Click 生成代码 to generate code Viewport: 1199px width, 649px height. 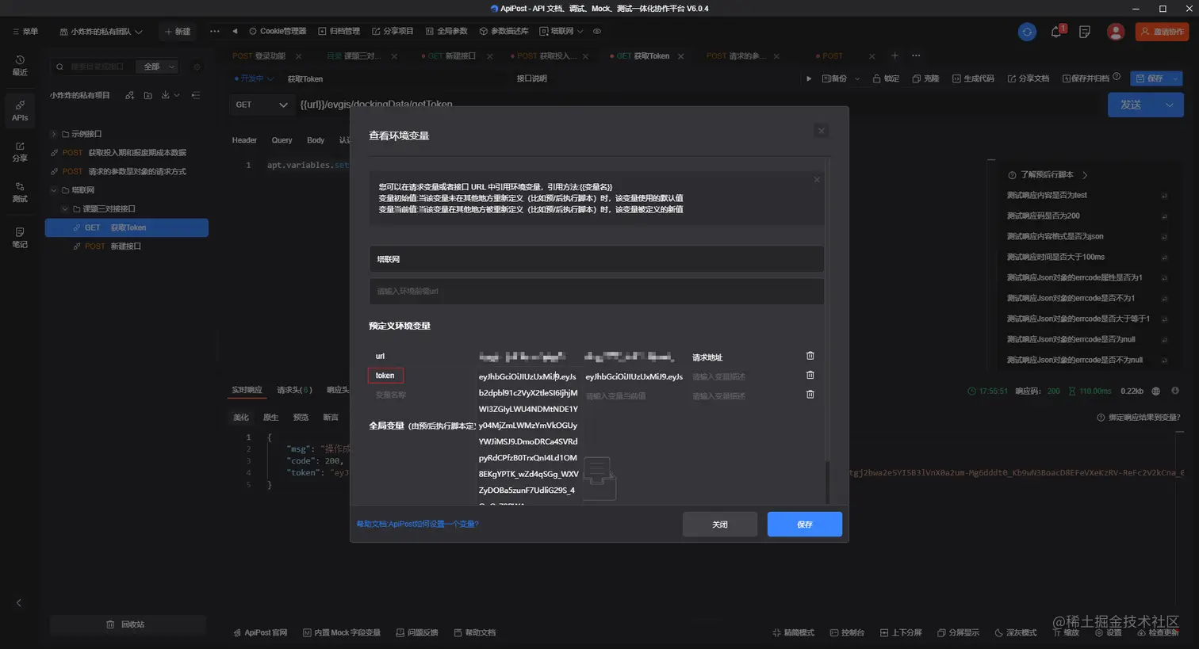pos(973,78)
